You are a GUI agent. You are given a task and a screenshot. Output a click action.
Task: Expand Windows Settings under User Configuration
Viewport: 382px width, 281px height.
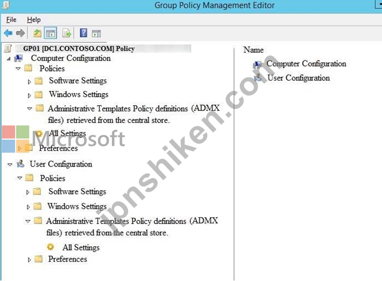tap(28, 207)
